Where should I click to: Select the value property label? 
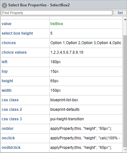[6, 24]
